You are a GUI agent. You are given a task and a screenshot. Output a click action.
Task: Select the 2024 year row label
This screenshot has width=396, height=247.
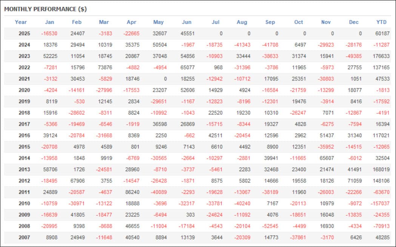[24, 45]
